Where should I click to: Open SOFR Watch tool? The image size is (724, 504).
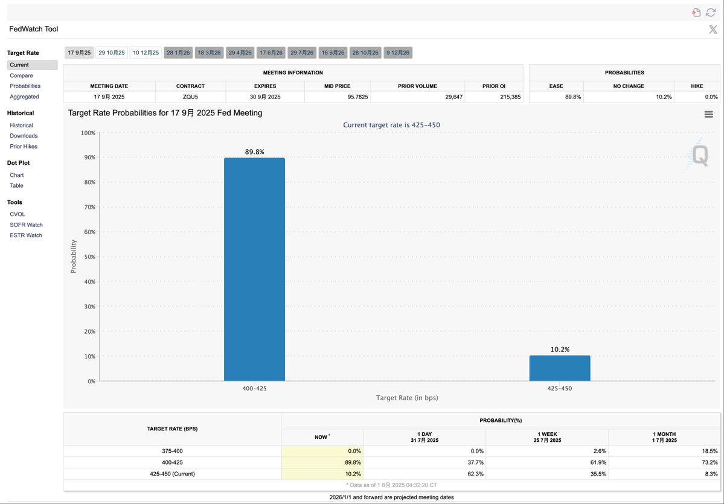[27, 225]
